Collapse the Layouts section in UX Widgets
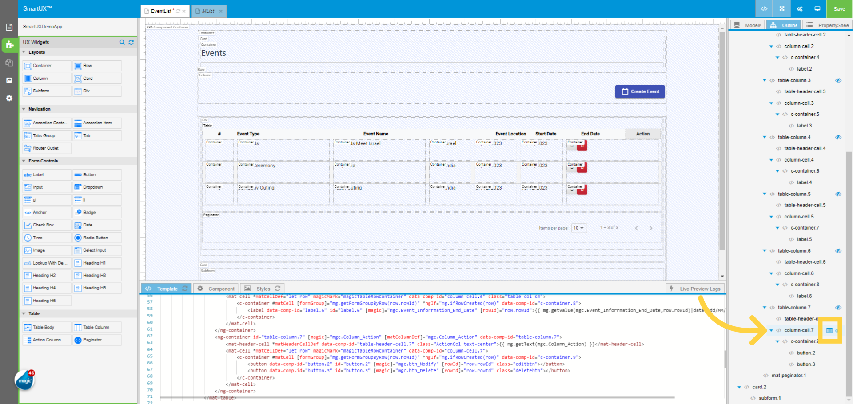 [24, 52]
